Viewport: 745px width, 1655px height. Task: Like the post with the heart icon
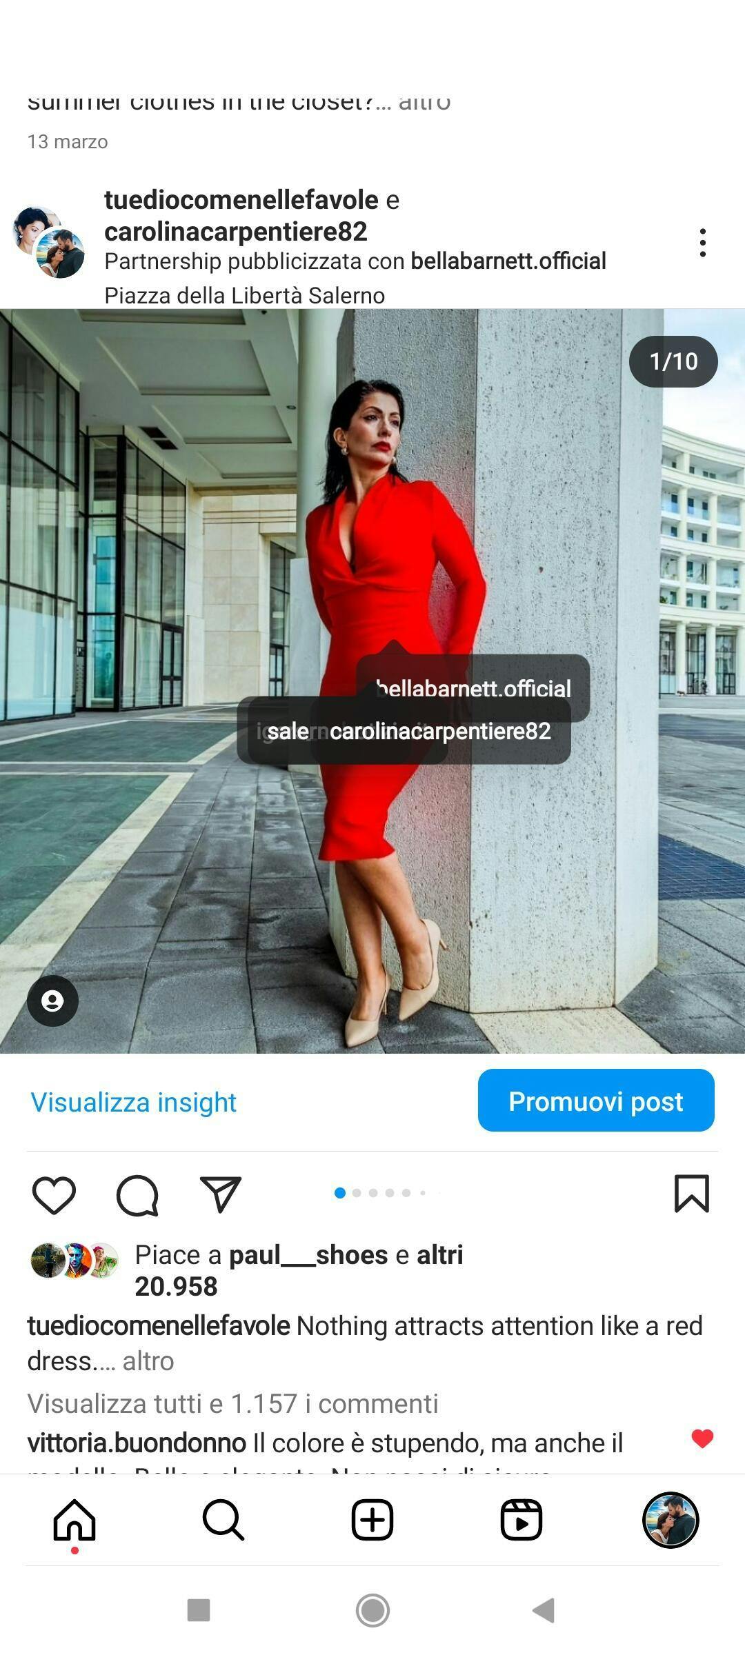click(x=54, y=1194)
